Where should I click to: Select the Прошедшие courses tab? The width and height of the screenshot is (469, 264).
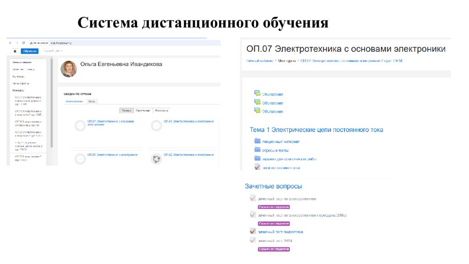[x=161, y=110]
